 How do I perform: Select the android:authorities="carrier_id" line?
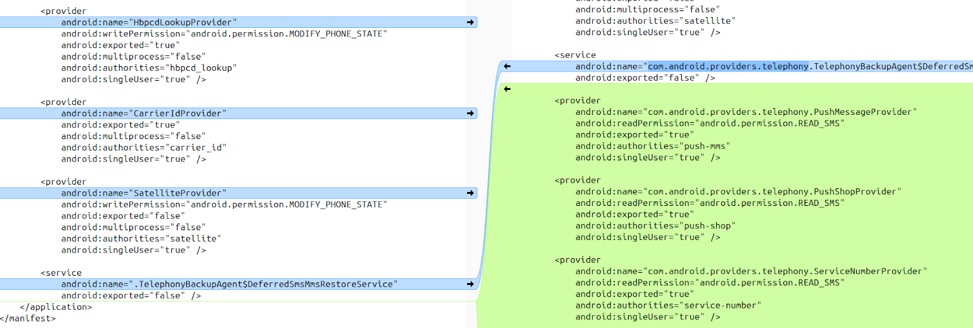[x=144, y=148]
